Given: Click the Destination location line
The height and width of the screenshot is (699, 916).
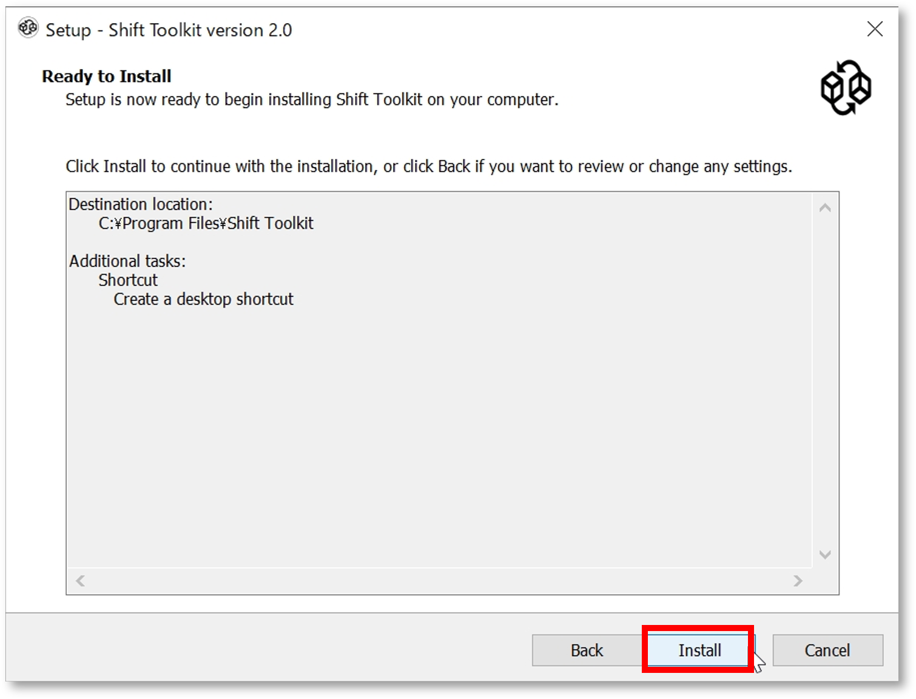Looking at the screenshot, I should pyautogui.click(x=141, y=204).
